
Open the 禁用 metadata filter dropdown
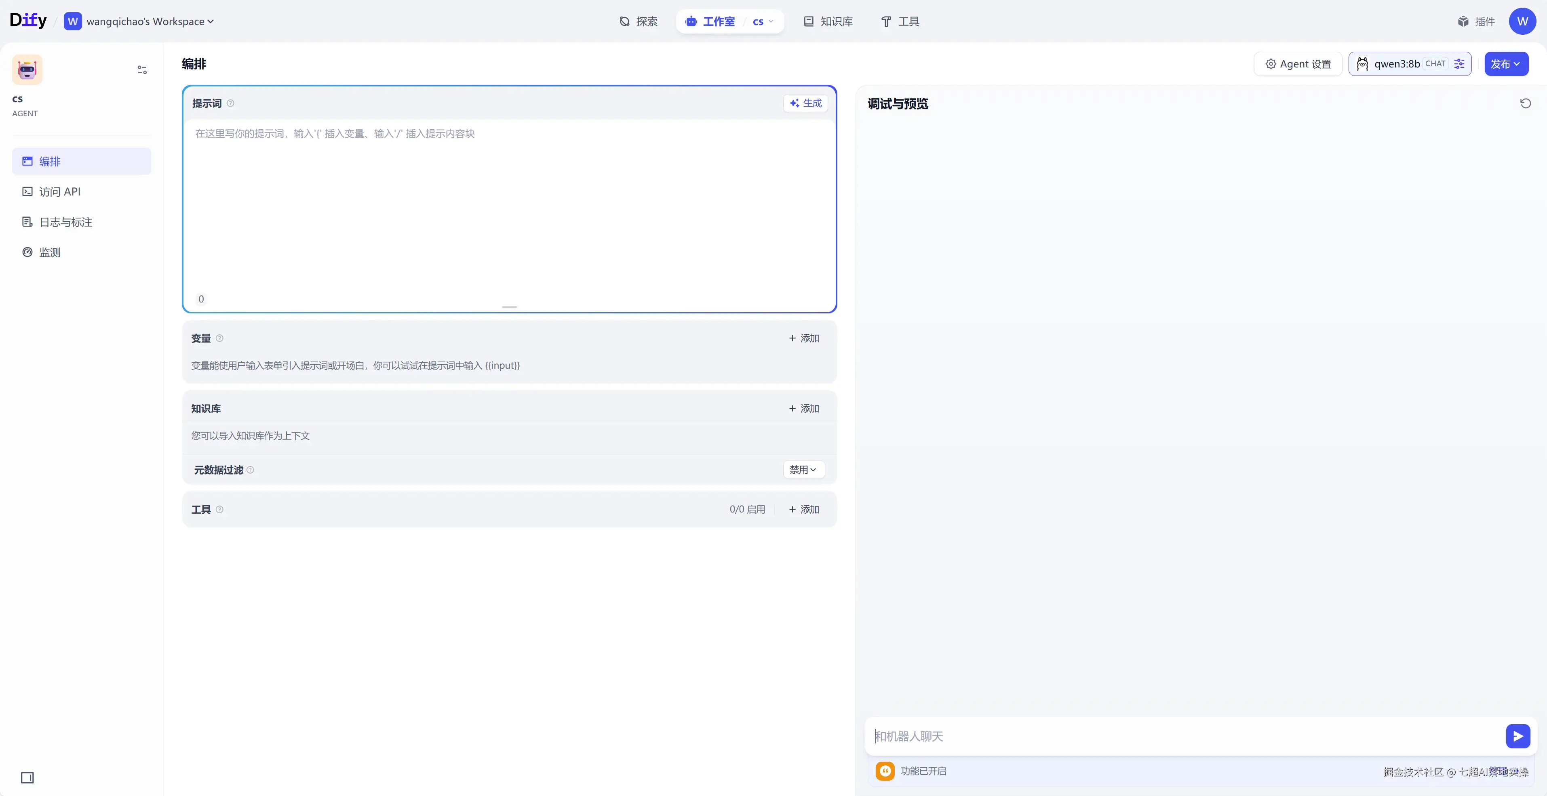(803, 469)
